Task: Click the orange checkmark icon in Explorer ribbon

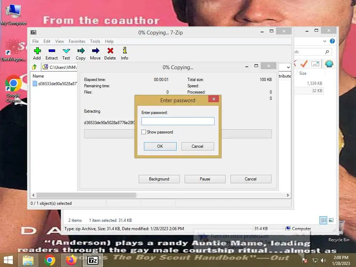Action: coord(304,64)
